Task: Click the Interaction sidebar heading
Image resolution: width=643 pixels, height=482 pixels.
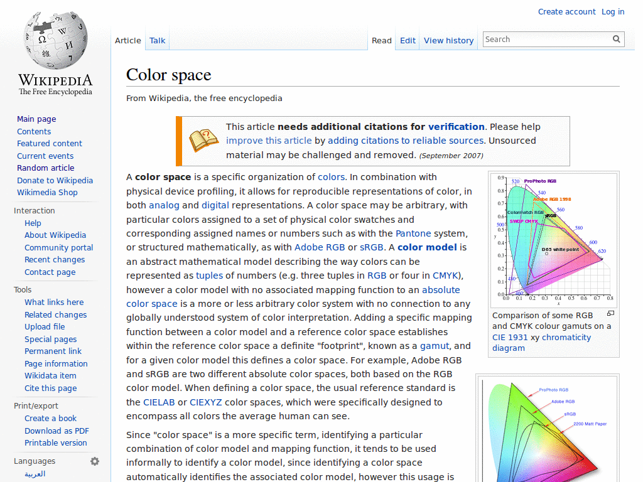Action: click(x=34, y=211)
